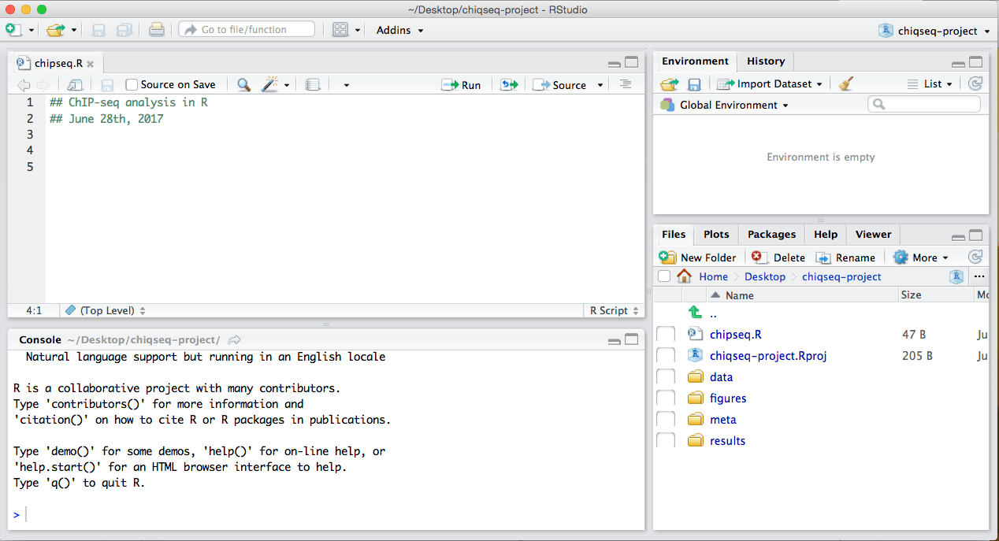Click the Re-run previous code icon
Image resolution: width=999 pixels, height=541 pixels.
pos(510,85)
